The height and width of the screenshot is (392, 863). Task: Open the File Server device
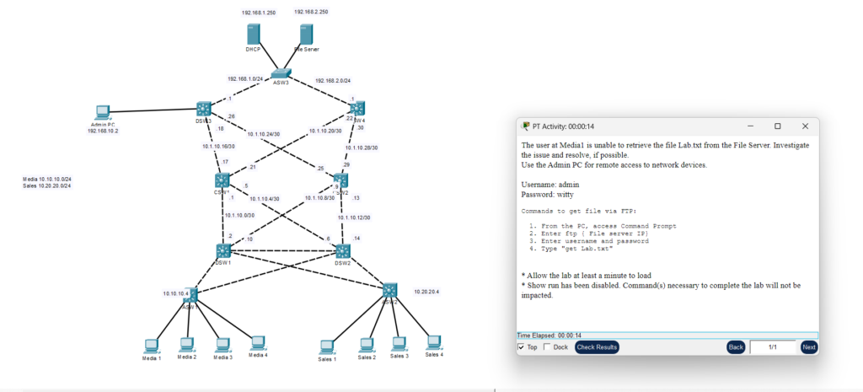[308, 35]
